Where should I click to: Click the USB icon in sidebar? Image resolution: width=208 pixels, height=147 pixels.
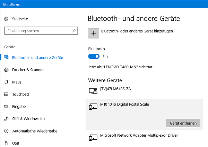(x=6, y=143)
